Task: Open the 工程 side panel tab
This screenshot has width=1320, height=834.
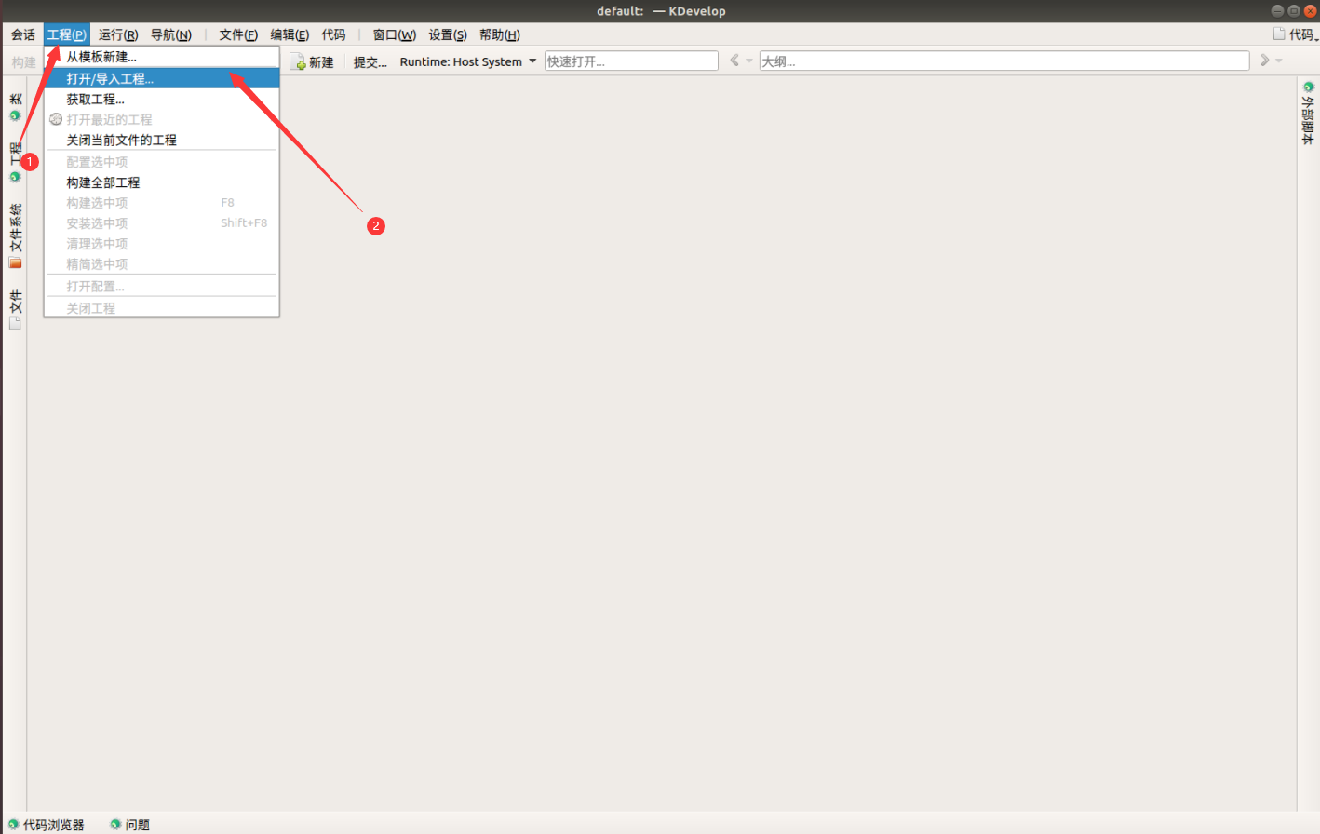Action: (15, 161)
